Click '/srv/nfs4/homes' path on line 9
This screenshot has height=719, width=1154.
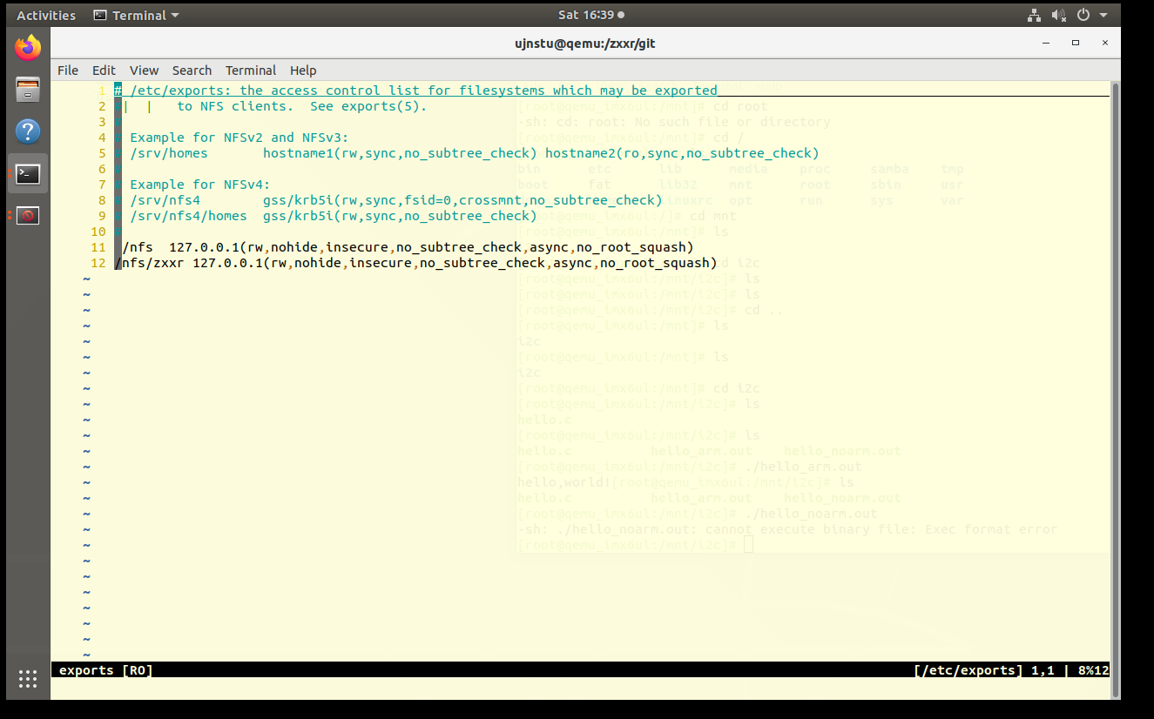click(x=188, y=216)
